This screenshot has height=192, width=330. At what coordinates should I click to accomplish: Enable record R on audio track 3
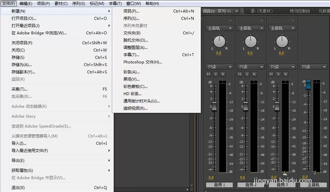[286, 74]
